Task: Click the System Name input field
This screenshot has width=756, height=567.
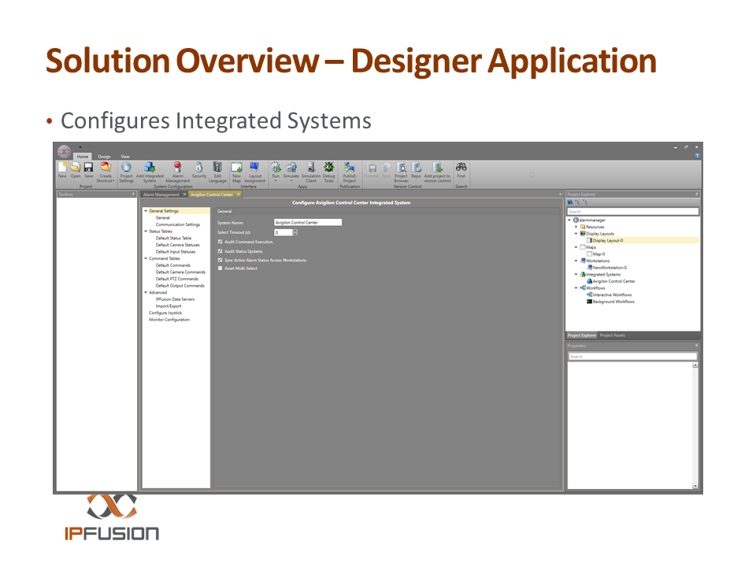Action: [308, 222]
